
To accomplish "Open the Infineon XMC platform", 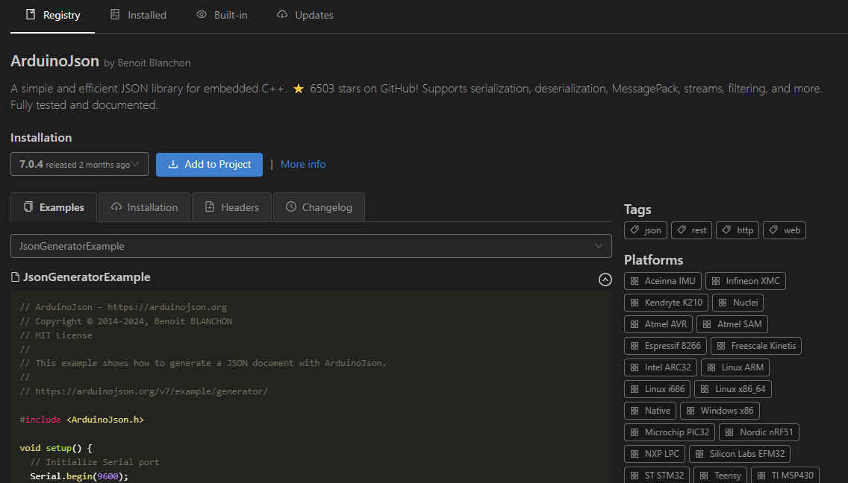I will (746, 281).
